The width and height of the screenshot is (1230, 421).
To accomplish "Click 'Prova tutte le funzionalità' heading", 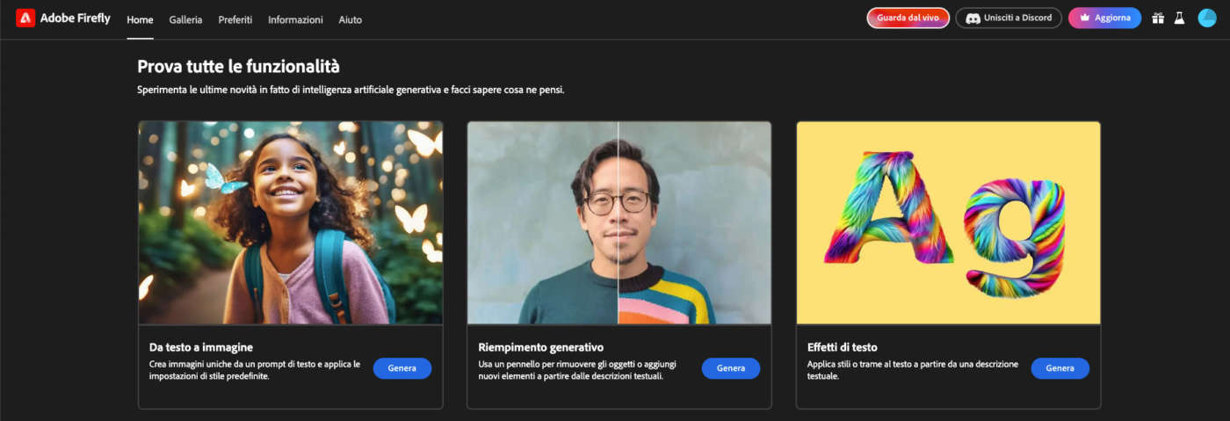I will point(239,66).
